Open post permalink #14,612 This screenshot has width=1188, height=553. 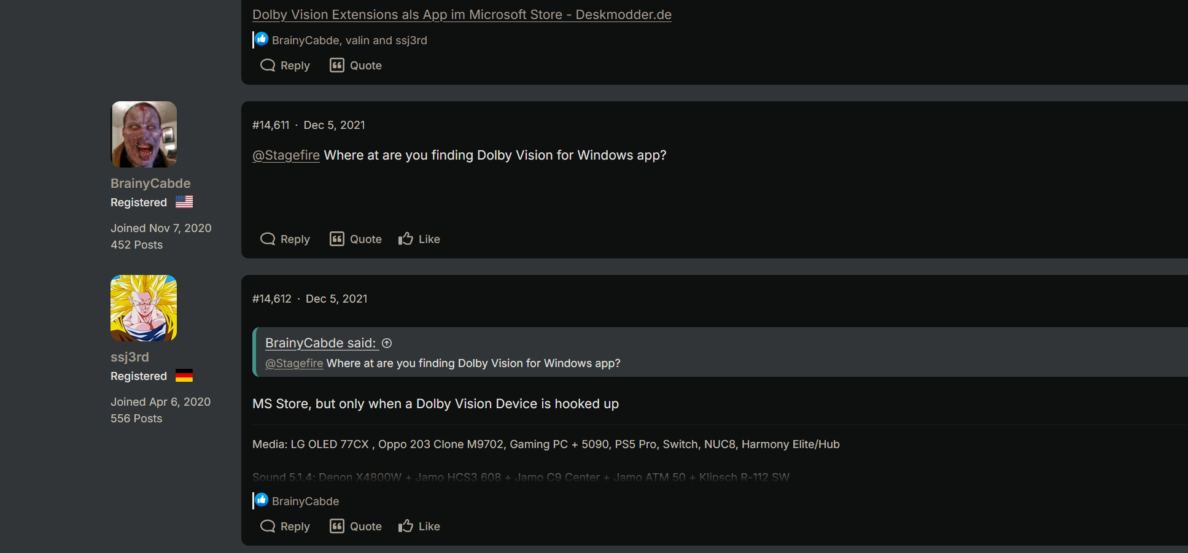(272, 298)
